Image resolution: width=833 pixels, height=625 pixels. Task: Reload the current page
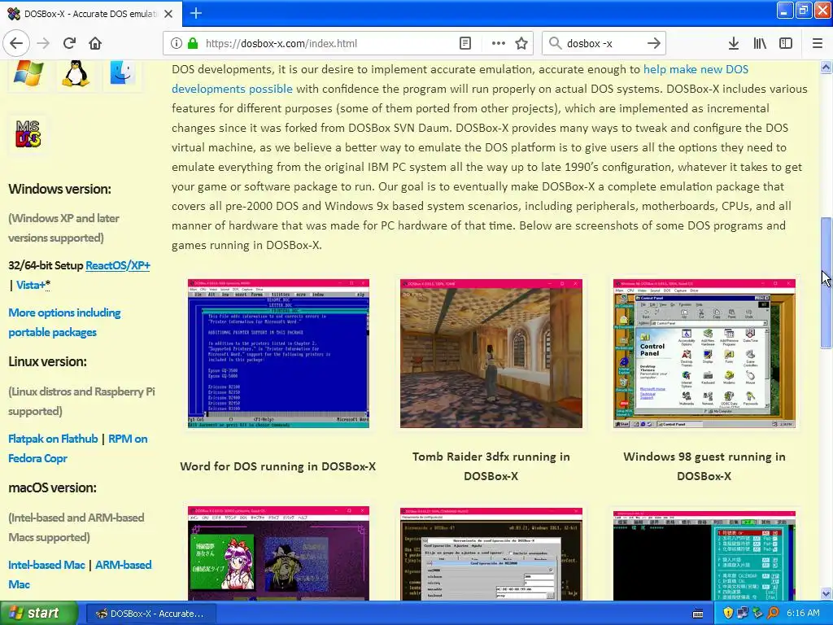[x=69, y=44]
